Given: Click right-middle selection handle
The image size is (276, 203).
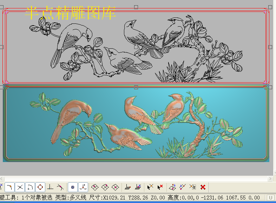Looking at the screenshot, I should pyautogui.click(x=270, y=47).
